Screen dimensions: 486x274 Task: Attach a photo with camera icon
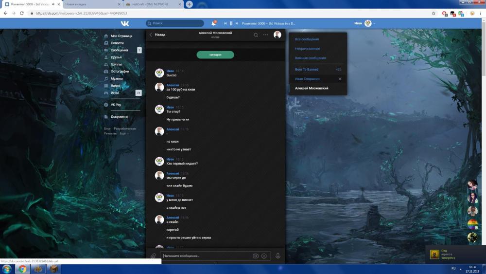point(256,256)
